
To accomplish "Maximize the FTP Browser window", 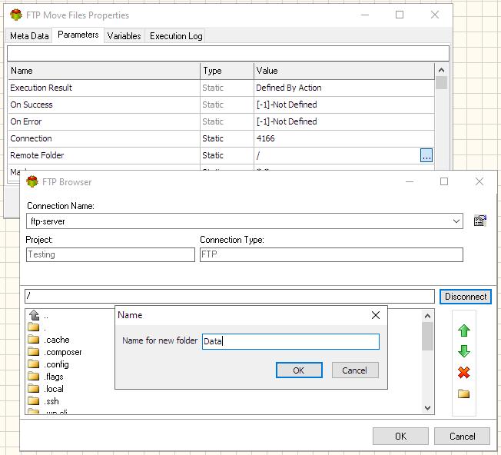I will pyautogui.click(x=444, y=181).
